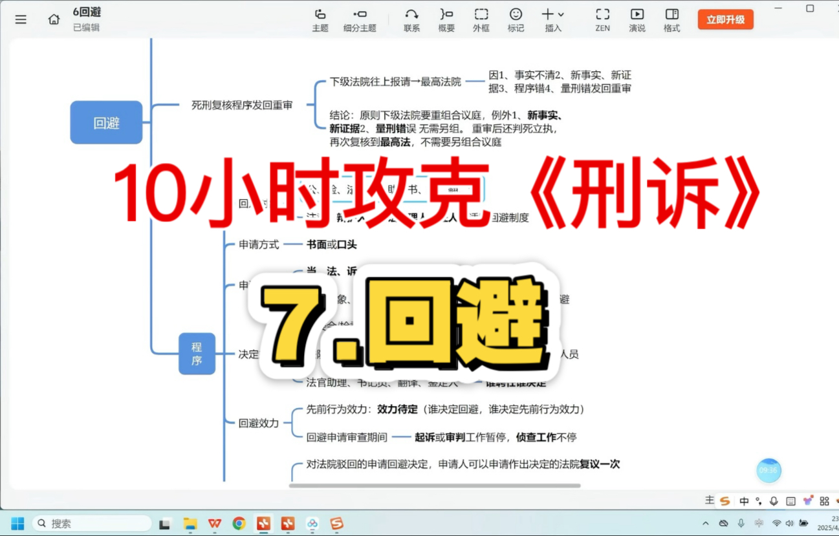Image resolution: width=839 pixels, height=536 pixels.
Task: Open Task View on the taskbar
Action: pos(165,523)
